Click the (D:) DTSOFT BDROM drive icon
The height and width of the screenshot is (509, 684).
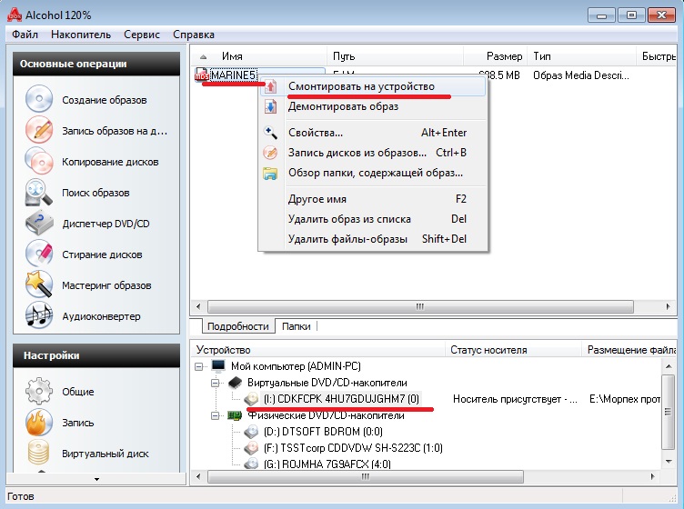pyautogui.click(x=251, y=432)
